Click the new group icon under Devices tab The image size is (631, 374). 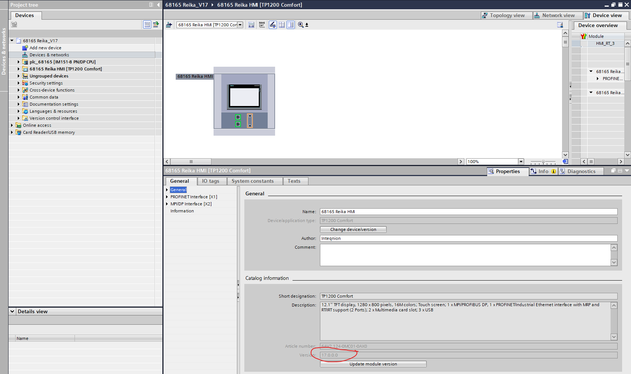[14, 24]
